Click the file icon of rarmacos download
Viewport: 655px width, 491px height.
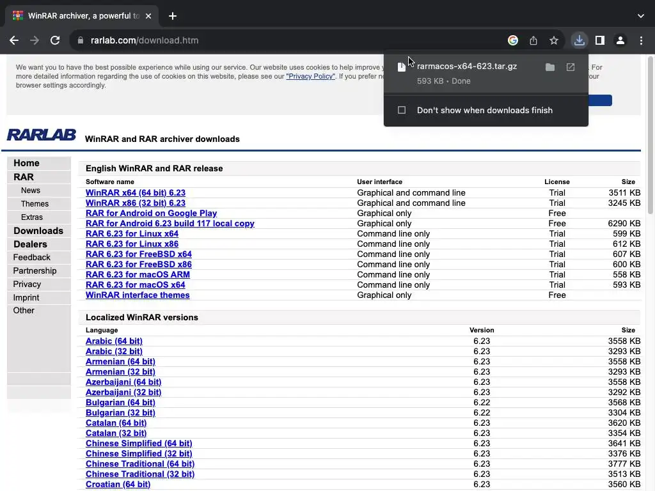[x=402, y=67]
